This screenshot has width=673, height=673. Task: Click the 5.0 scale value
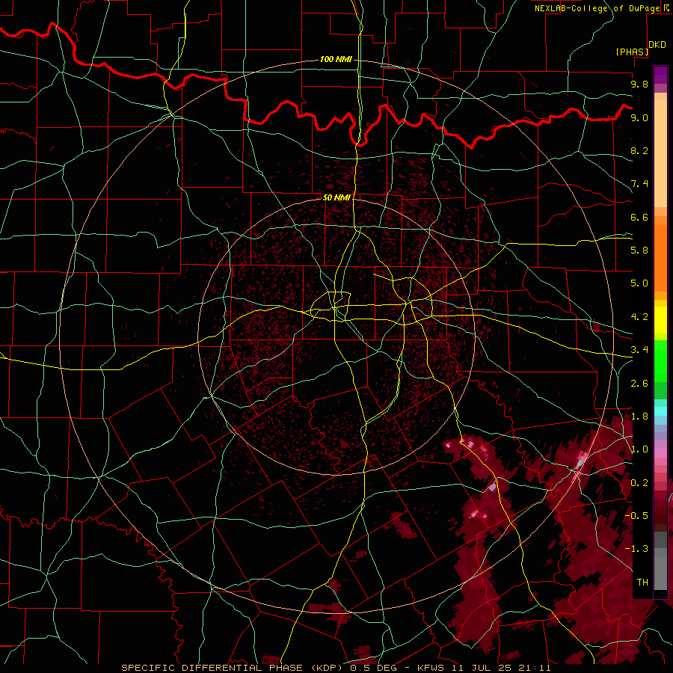639,283
